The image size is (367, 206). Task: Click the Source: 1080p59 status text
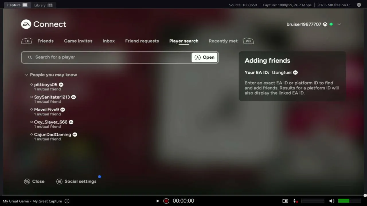click(243, 5)
